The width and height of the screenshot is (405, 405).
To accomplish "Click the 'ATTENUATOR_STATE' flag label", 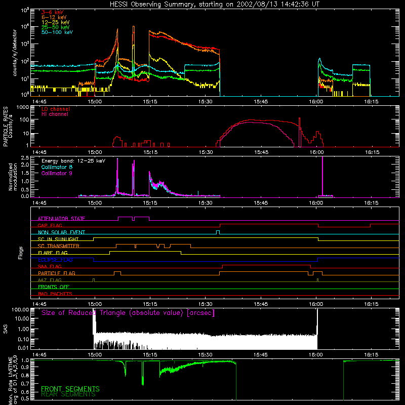I will (61, 219).
